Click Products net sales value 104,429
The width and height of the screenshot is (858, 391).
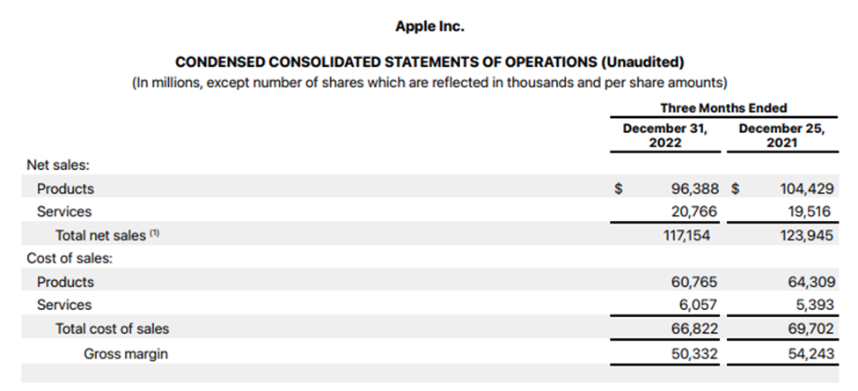[807, 189]
